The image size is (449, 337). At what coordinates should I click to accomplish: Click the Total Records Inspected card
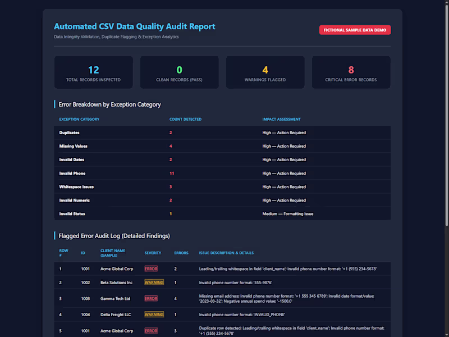[x=93, y=72]
